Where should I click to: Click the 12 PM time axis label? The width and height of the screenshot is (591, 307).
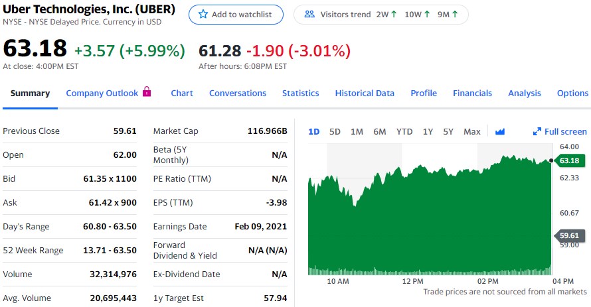(x=413, y=281)
